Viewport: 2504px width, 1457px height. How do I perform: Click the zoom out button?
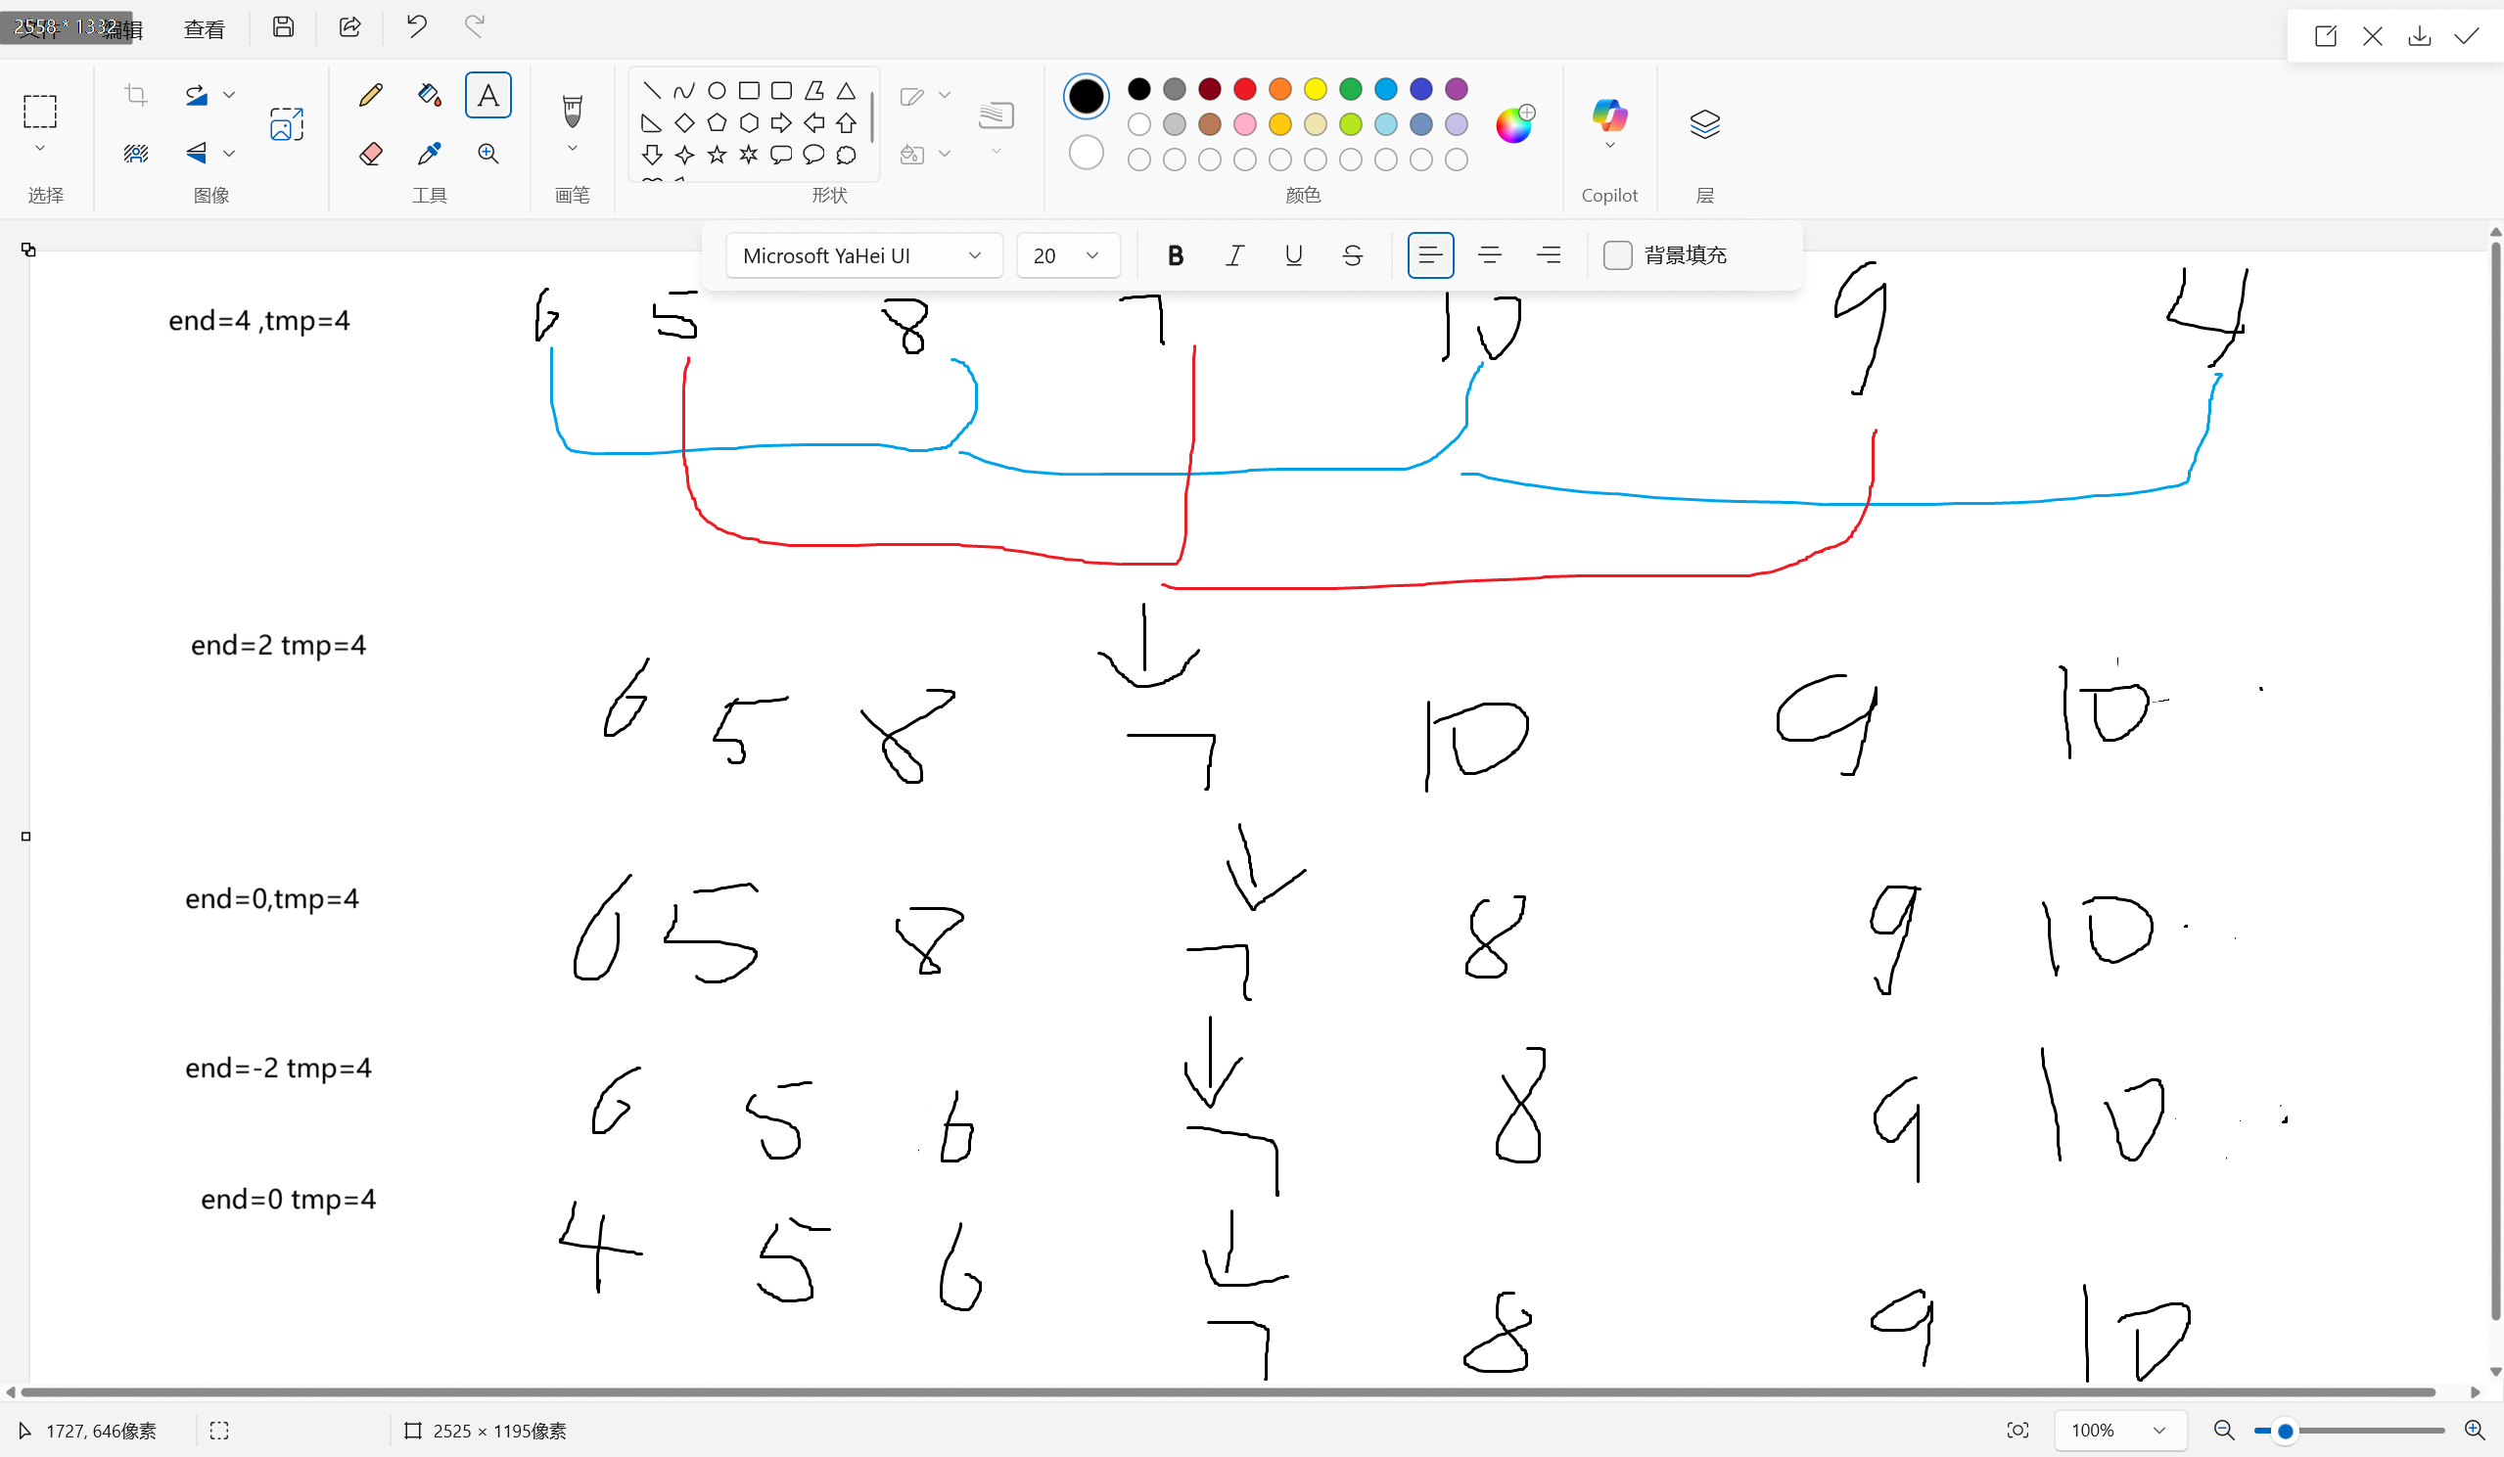(2224, 1431)
